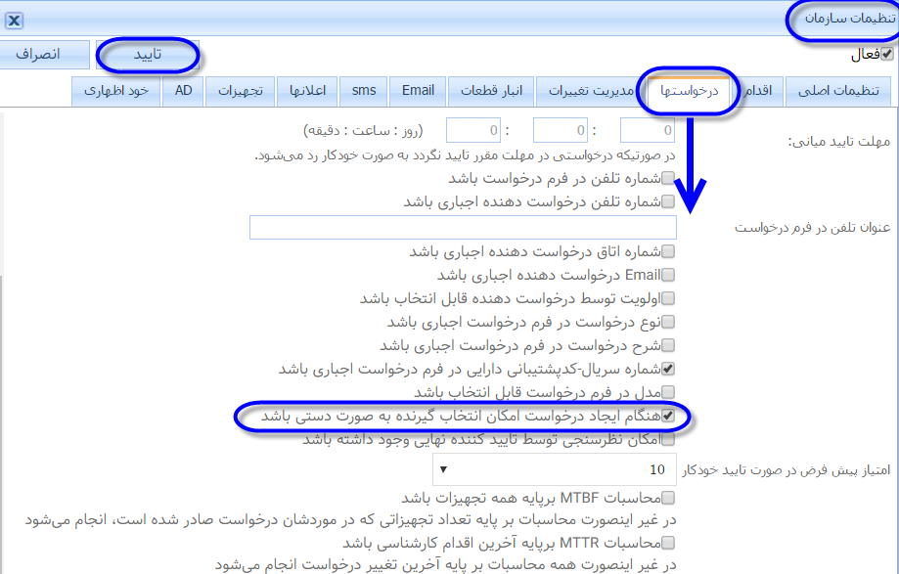Close the تنظیمات سازمان dialog with X icon
This screenshot has height=574, width=899.
click(16, 20)
